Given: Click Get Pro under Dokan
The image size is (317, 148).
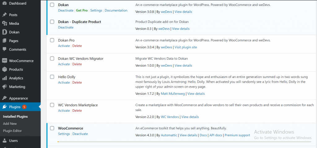Looking at the screenshot, I should (82, 10).
